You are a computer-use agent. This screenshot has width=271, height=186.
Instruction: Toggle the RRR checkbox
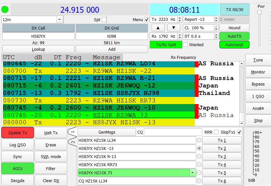pos(216,132)
